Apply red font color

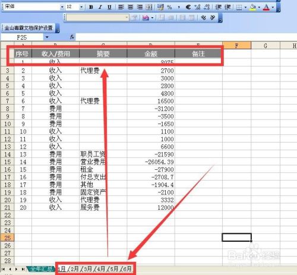[x=267, y=8]
